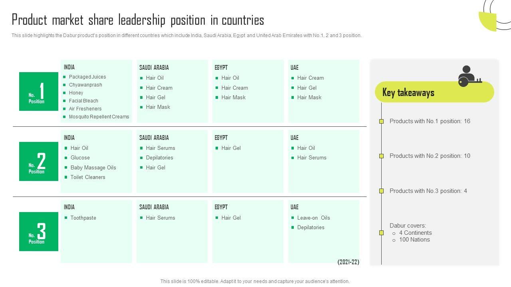The height and width of the screenshot is (287, 511).
Task: Click the Depilatories item under Saudi Arabia
Action: click(159, 157)
